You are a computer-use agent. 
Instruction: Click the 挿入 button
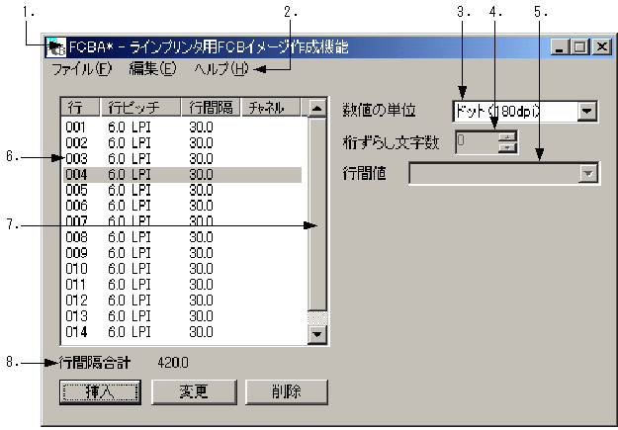100,391
